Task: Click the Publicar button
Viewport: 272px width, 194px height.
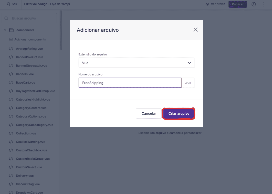Action: tap(238, 4)
